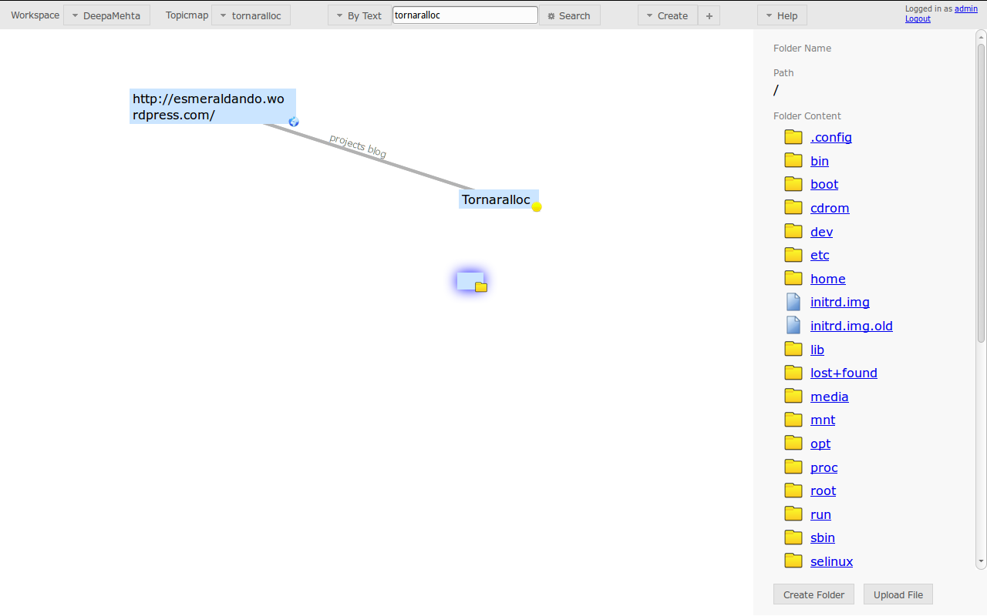The image size is (987, 616).
Task: Click the .config folder icon
Action: [793, 137]
